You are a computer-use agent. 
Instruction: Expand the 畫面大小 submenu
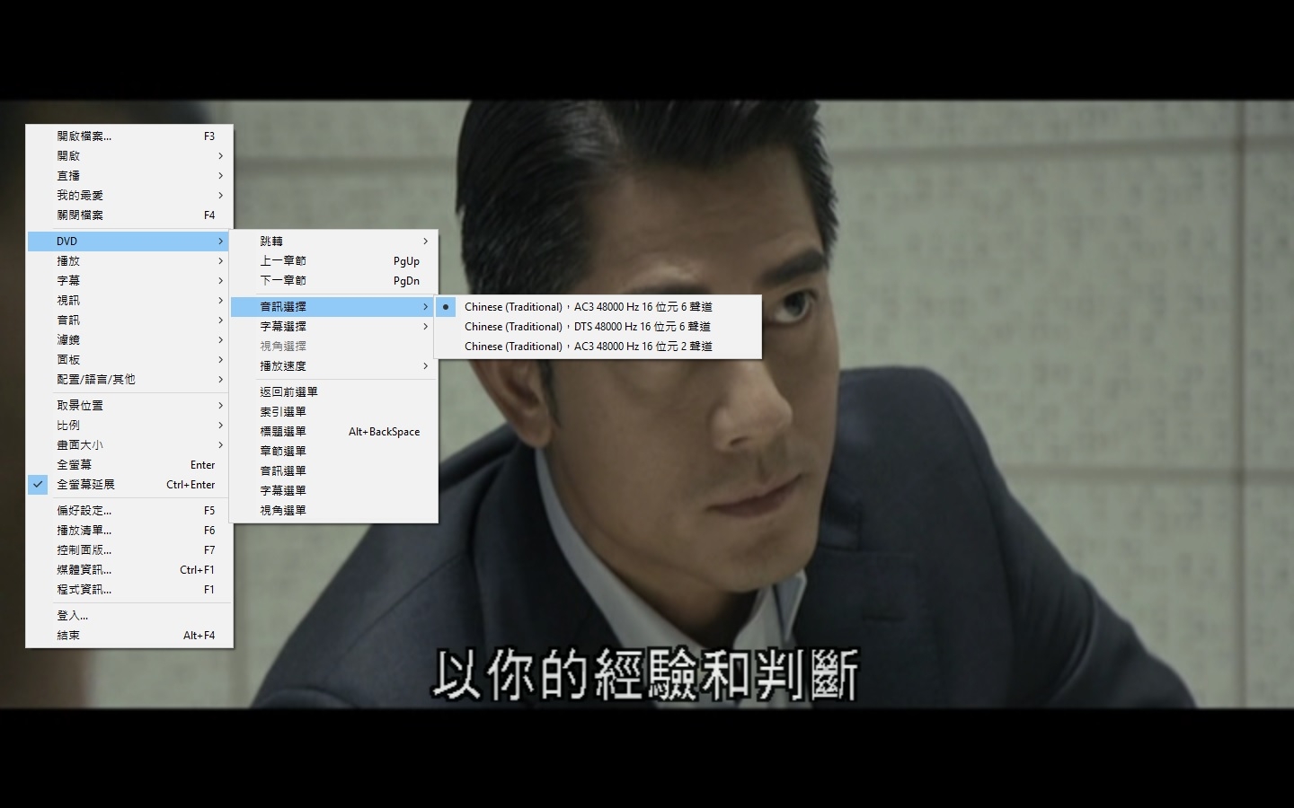tap(129, 445)
